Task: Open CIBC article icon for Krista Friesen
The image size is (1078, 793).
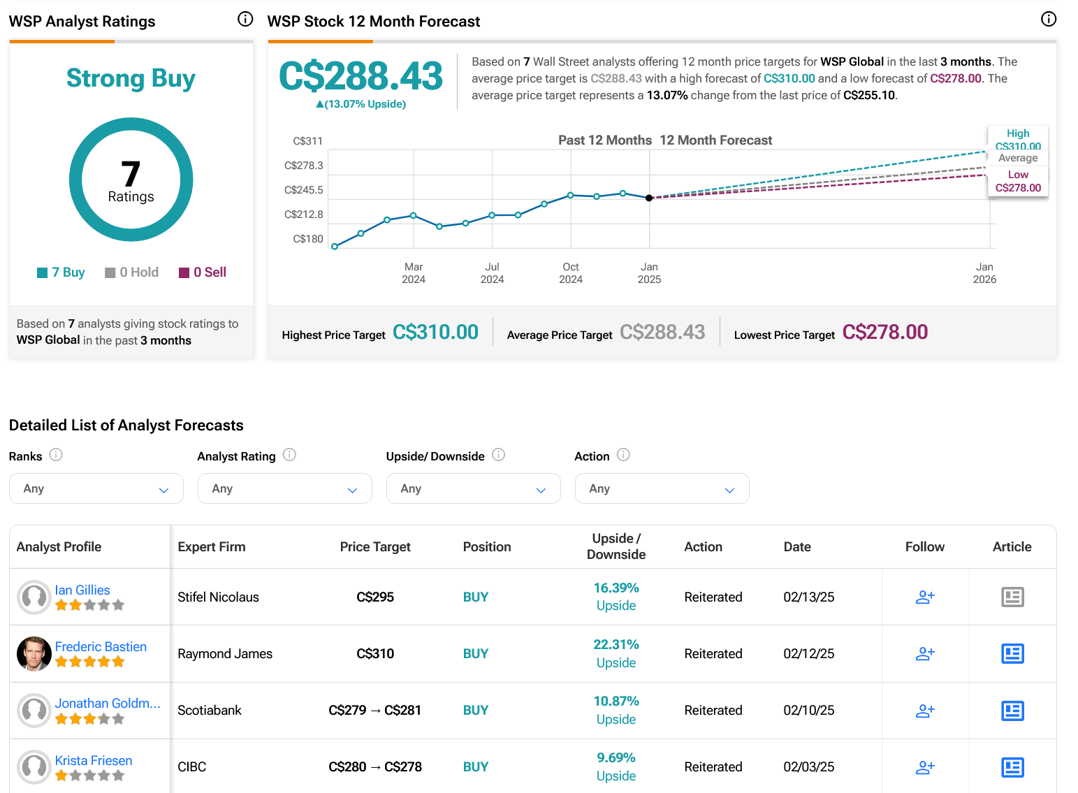Action: 1012,767
